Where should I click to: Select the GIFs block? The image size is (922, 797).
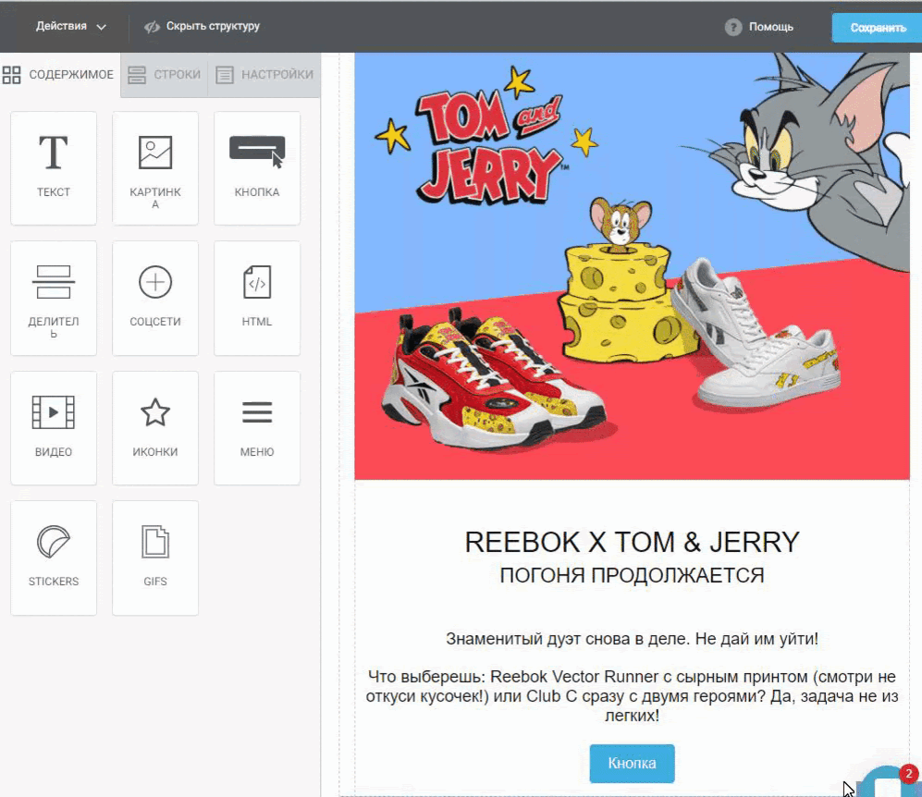point(155,558)
